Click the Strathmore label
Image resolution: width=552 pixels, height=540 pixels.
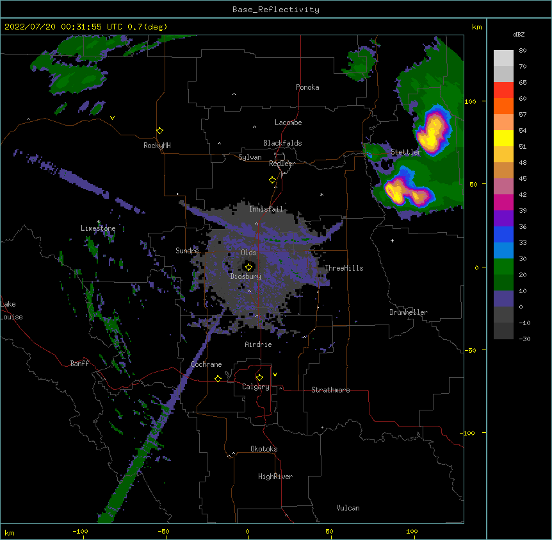pos(330,390)
